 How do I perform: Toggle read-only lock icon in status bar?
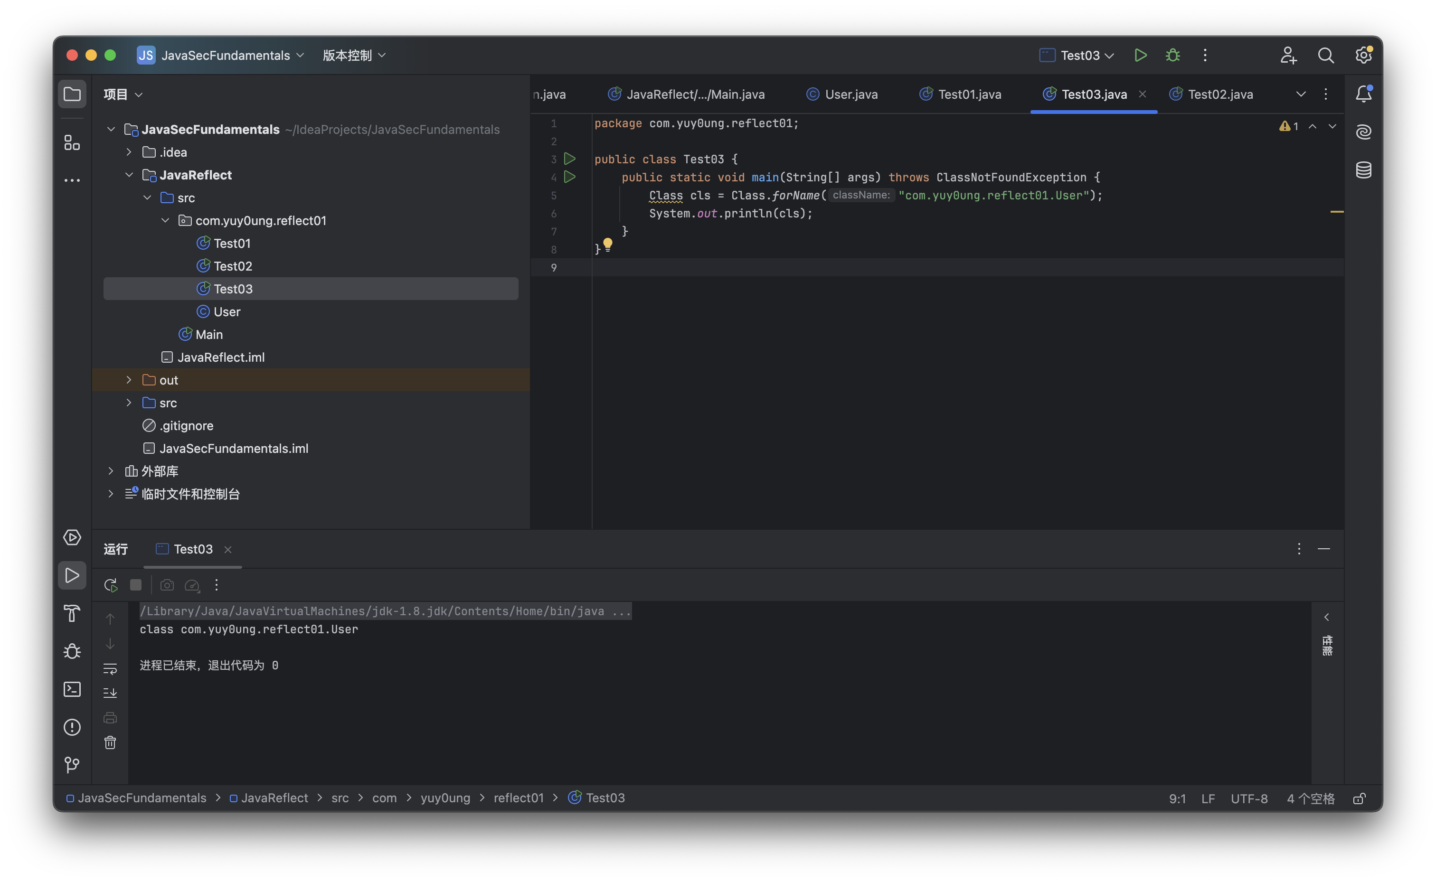1359,798
